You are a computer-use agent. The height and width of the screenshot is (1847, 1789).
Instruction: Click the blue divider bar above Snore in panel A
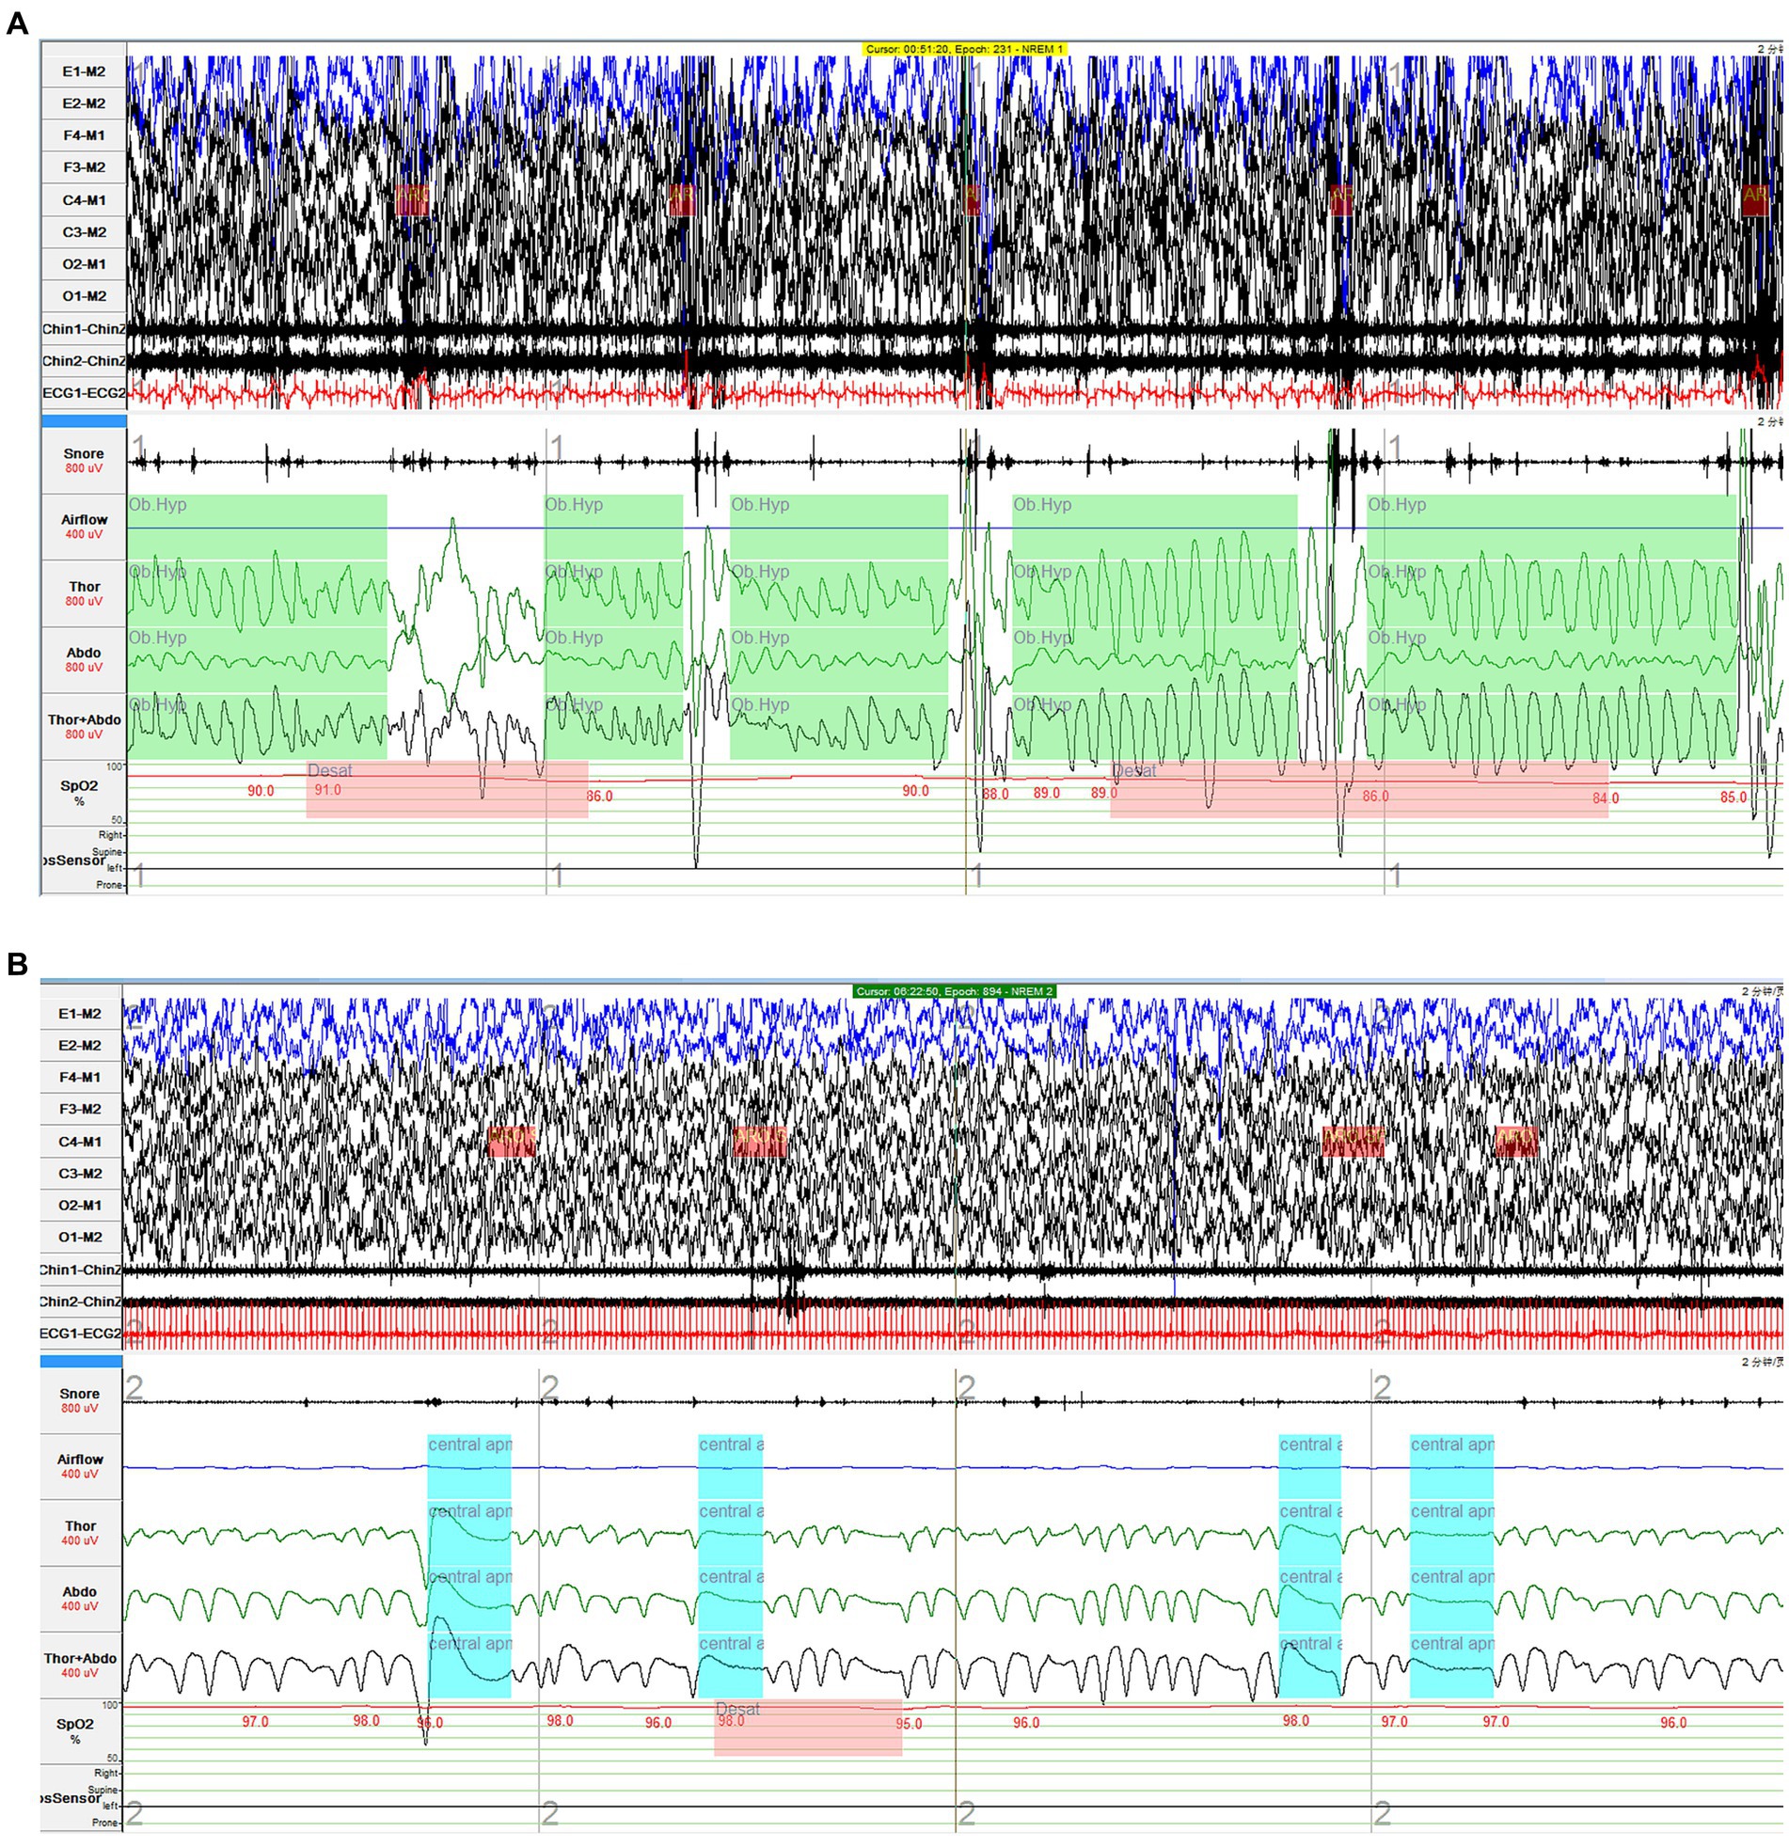click(x=84, y=420)
